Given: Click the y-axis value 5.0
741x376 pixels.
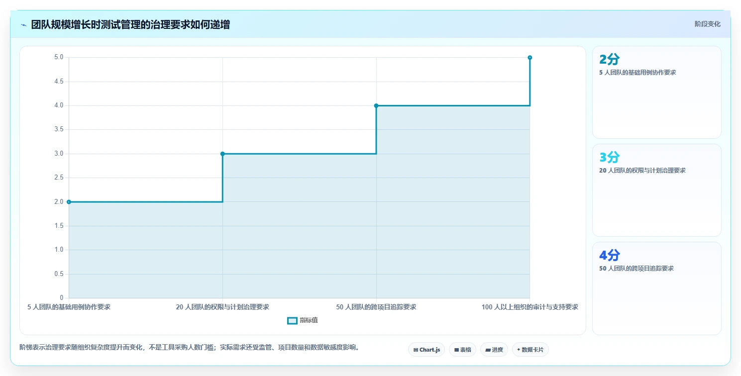Looking at the screenshot, I should click(59, 57).
